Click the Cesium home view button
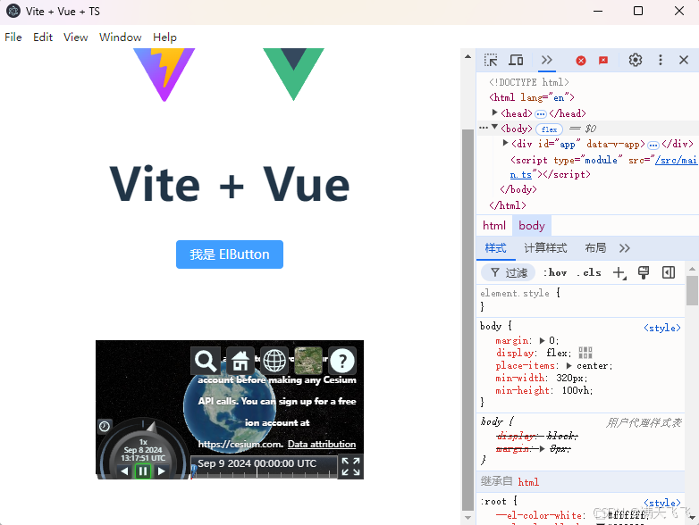The width and height of the screenshot is (699, 525). point(240,361)
